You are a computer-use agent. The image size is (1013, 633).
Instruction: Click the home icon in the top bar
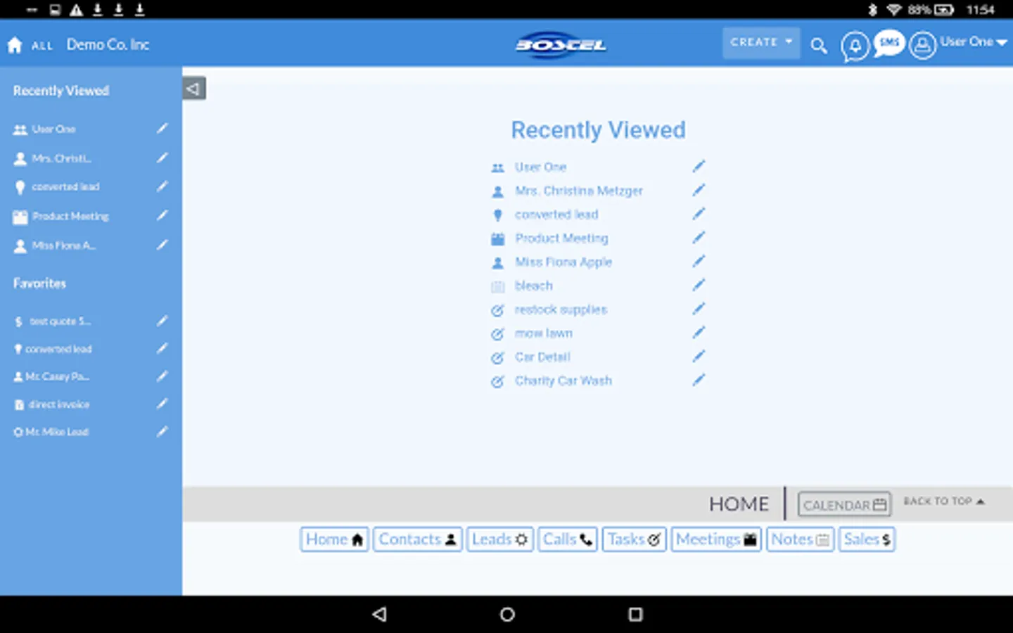pos(14,44)
